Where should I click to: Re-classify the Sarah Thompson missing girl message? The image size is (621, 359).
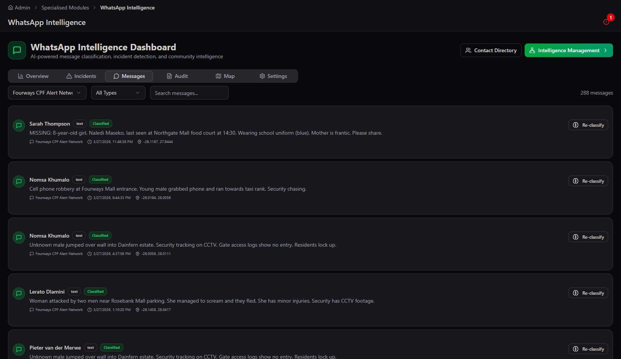[x=588, y=125]
